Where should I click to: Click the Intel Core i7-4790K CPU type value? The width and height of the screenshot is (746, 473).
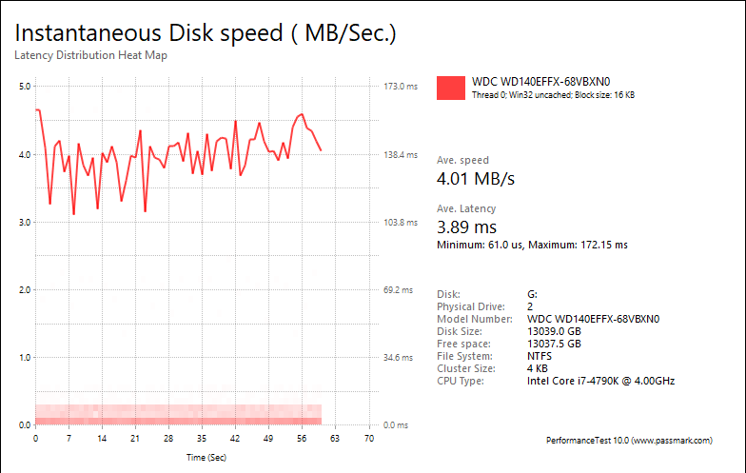pos(600,381)
